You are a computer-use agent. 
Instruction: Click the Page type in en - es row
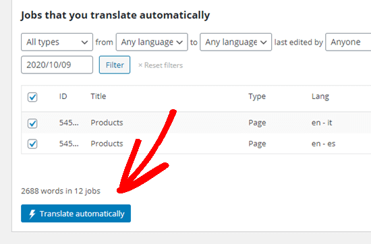point(257,144)
